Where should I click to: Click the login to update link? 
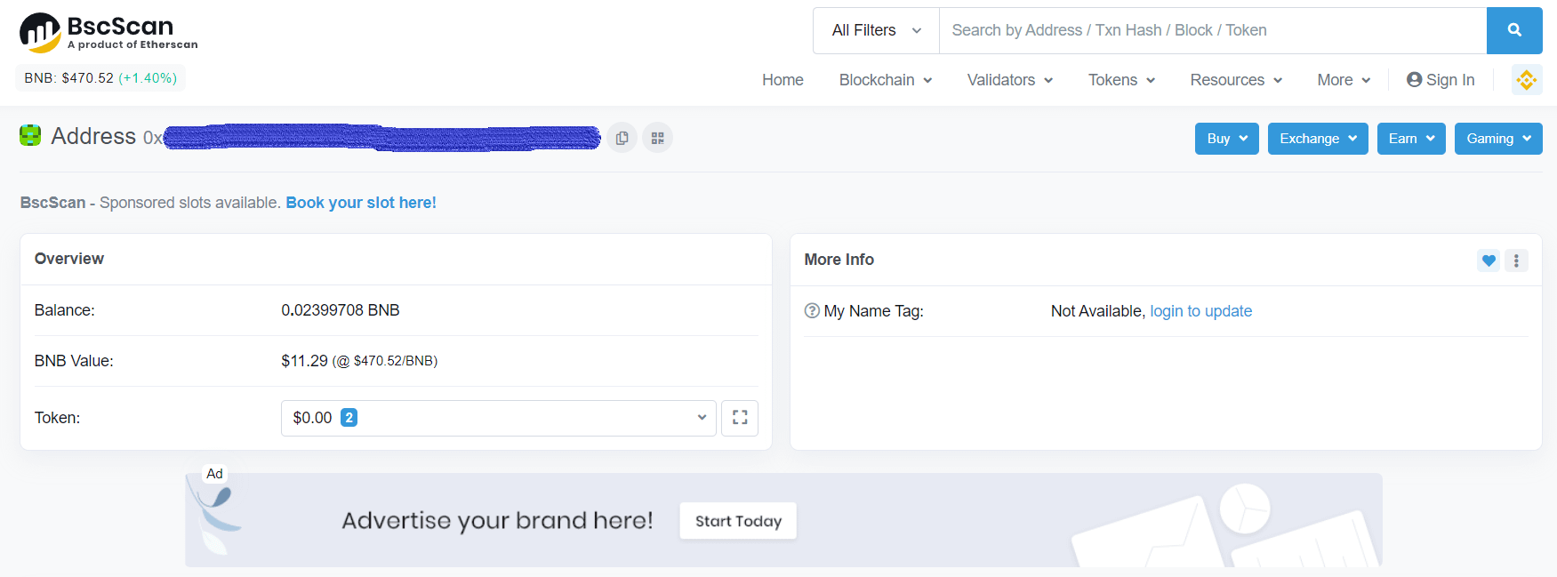[x=1201, y=311]
